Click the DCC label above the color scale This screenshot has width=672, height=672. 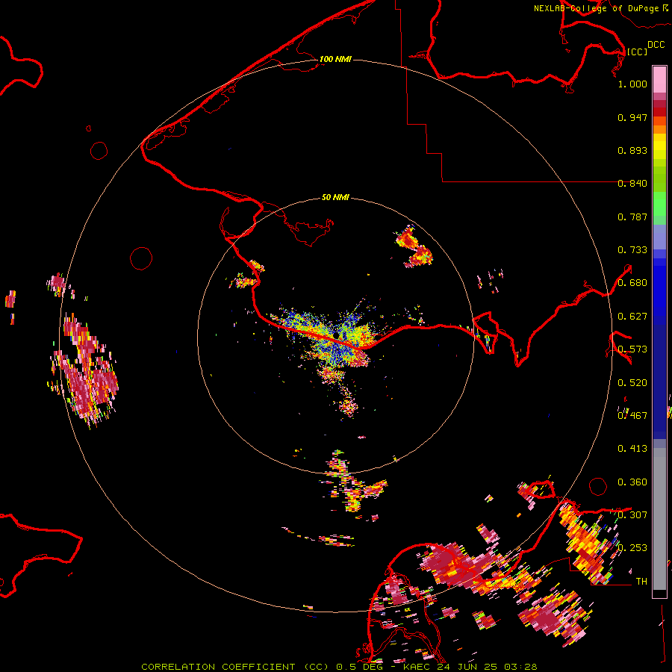[656, 45]
